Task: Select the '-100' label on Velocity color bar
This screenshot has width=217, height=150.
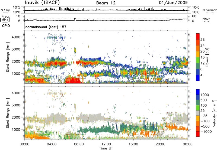Action: [x=205, y=121]
